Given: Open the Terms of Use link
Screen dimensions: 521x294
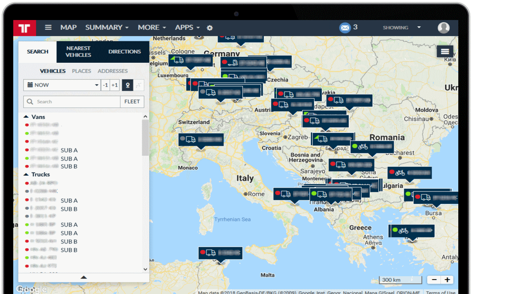Looking at the screenshot, I should tap(441, 292).
